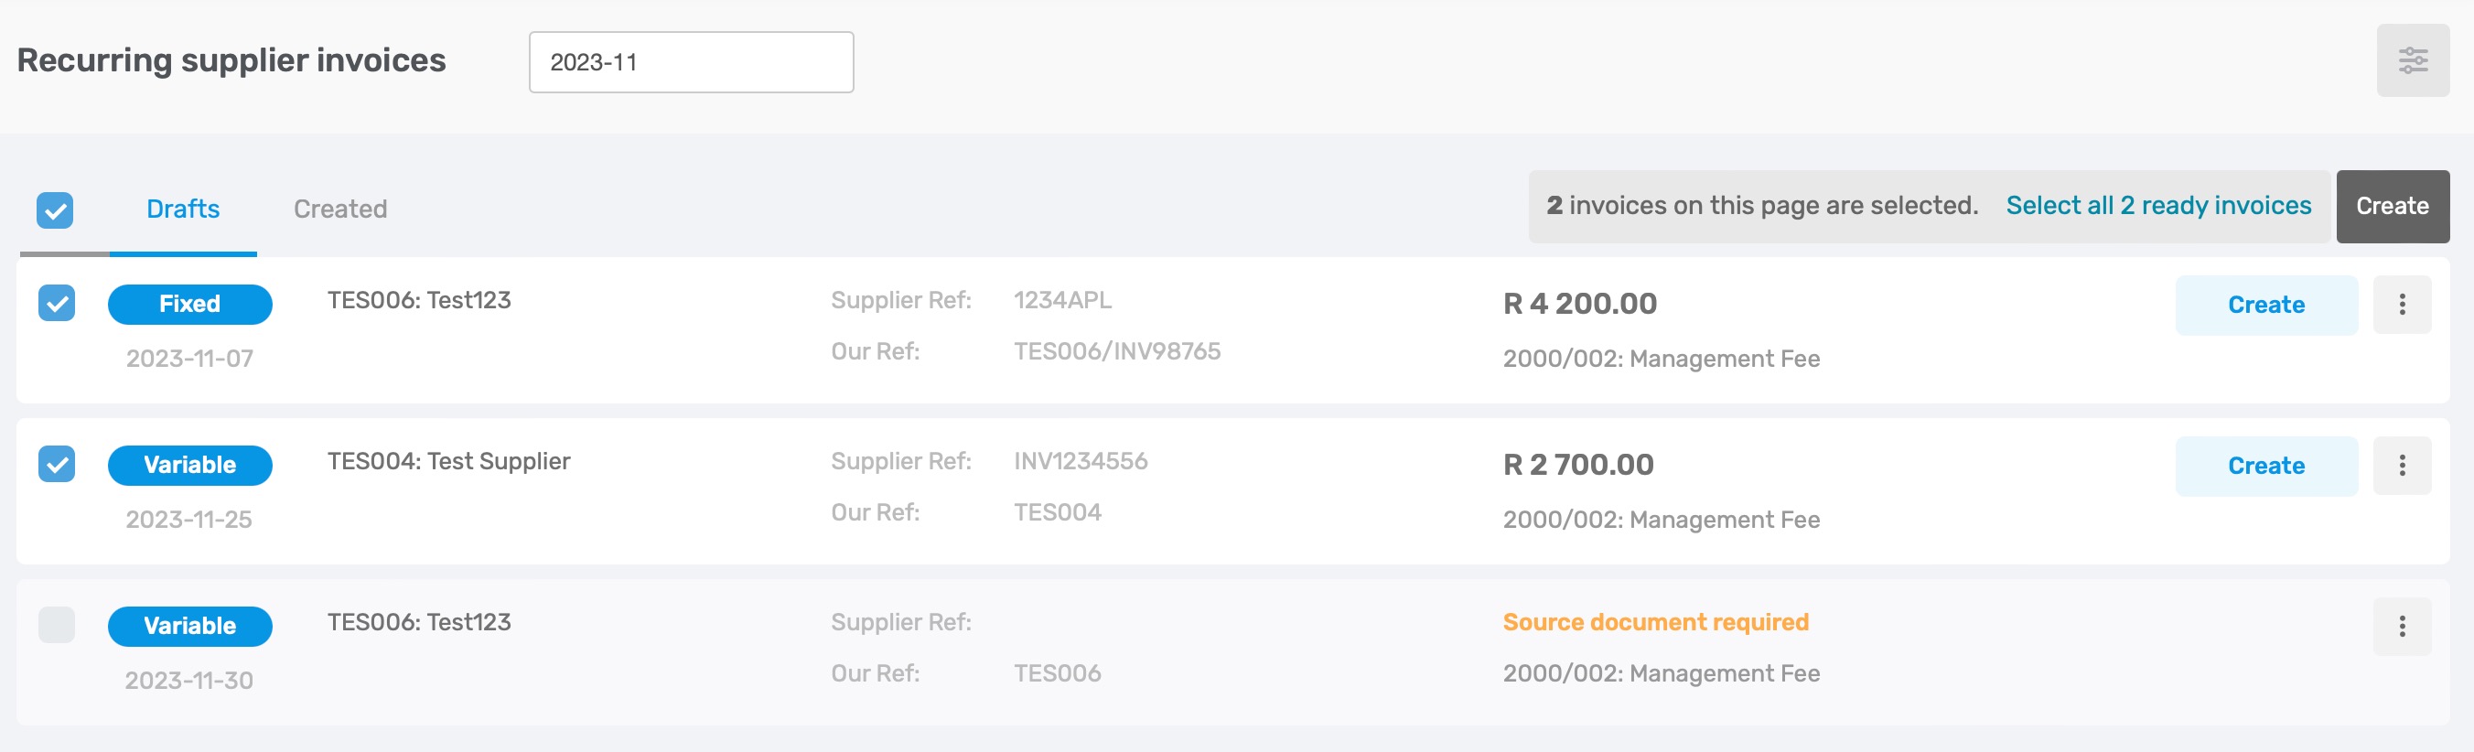Screen dimensions: 2474x752
Task: Uncheck the TES004: Test Supplier invoice checkbox
Action: point(57,464)
